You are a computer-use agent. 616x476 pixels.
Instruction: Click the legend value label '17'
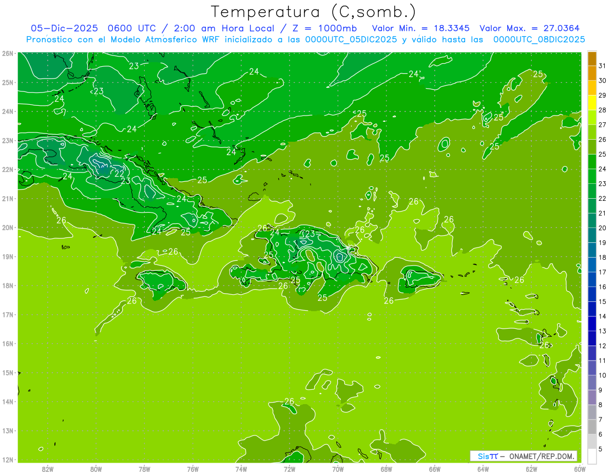pos(602,272)
